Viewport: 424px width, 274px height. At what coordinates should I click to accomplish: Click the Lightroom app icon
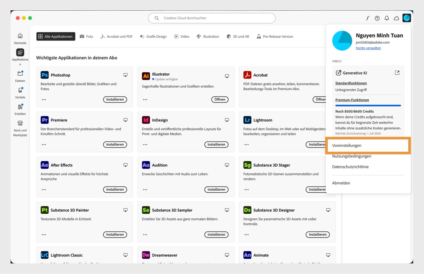click(x=247, y=120)
